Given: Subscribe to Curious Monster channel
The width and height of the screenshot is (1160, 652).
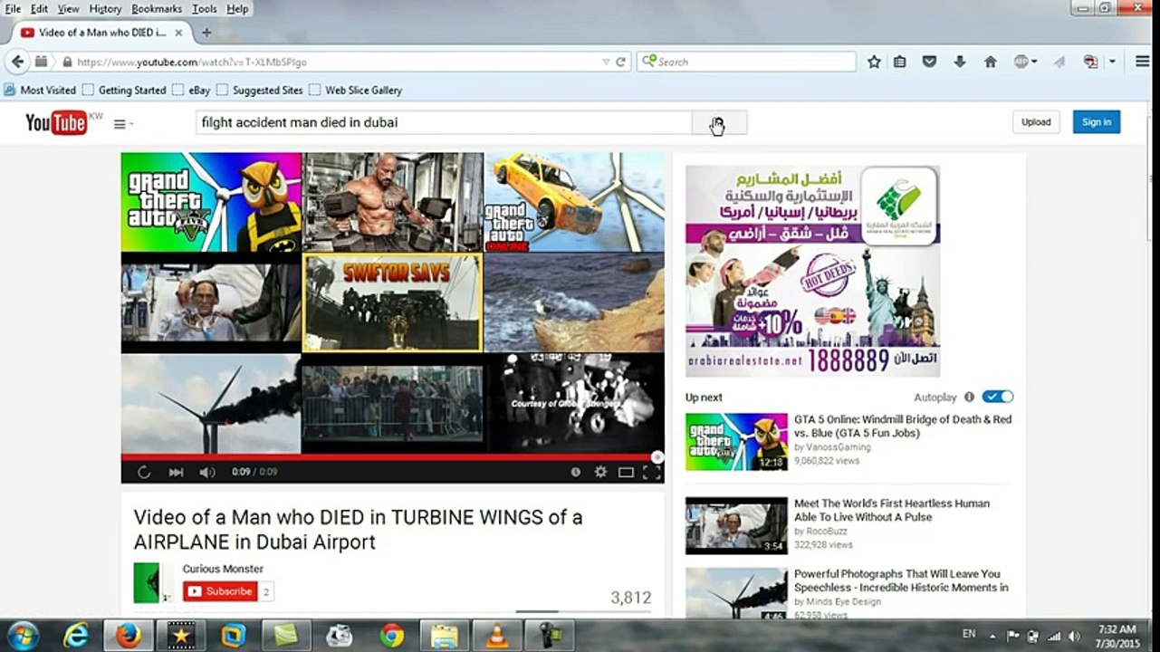Looking at the screenshot, I should (x=220, y=591).
